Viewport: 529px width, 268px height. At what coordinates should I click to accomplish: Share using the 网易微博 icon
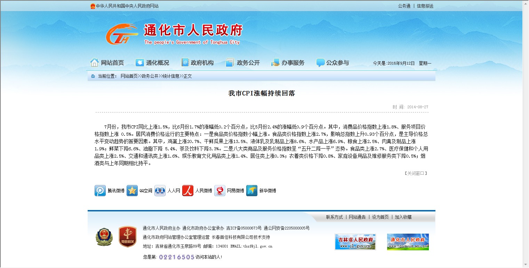(220, 191)
